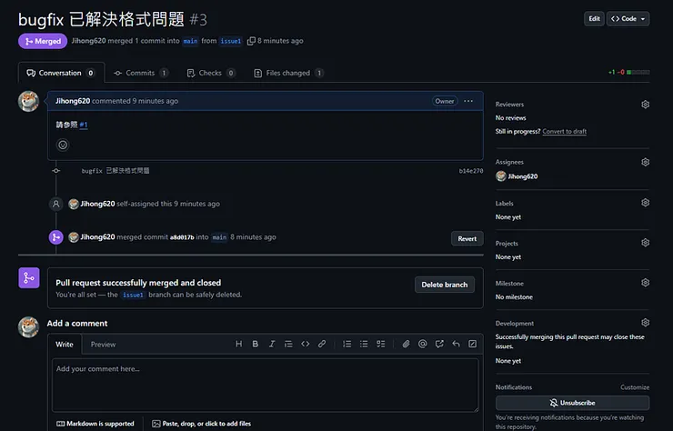
Task: Insert a heading in the comment
Action: (238, 344)
